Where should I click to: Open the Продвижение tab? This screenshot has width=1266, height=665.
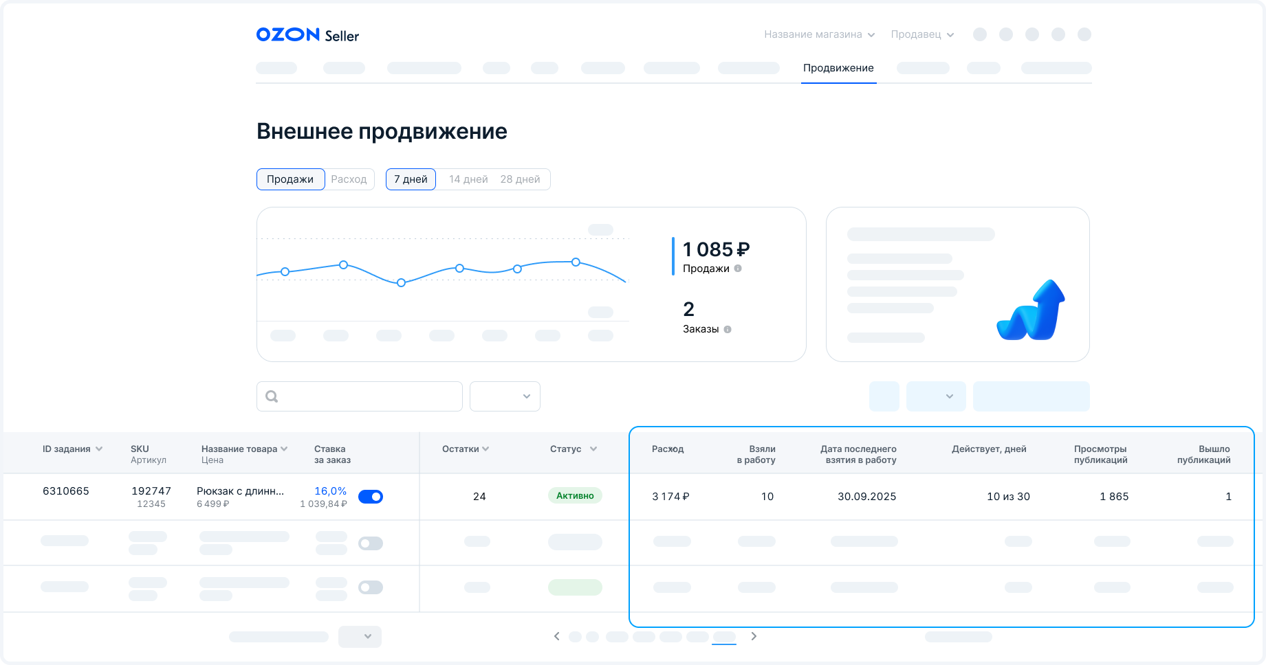tap(838, 68)
